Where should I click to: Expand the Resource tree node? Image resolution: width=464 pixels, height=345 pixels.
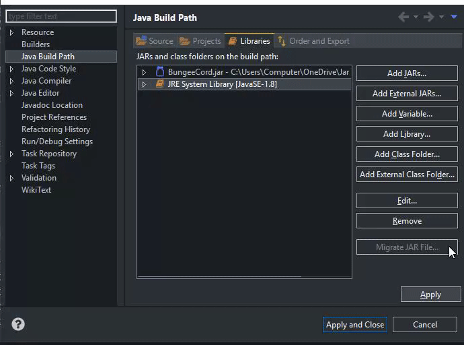(x=11, y=32)
